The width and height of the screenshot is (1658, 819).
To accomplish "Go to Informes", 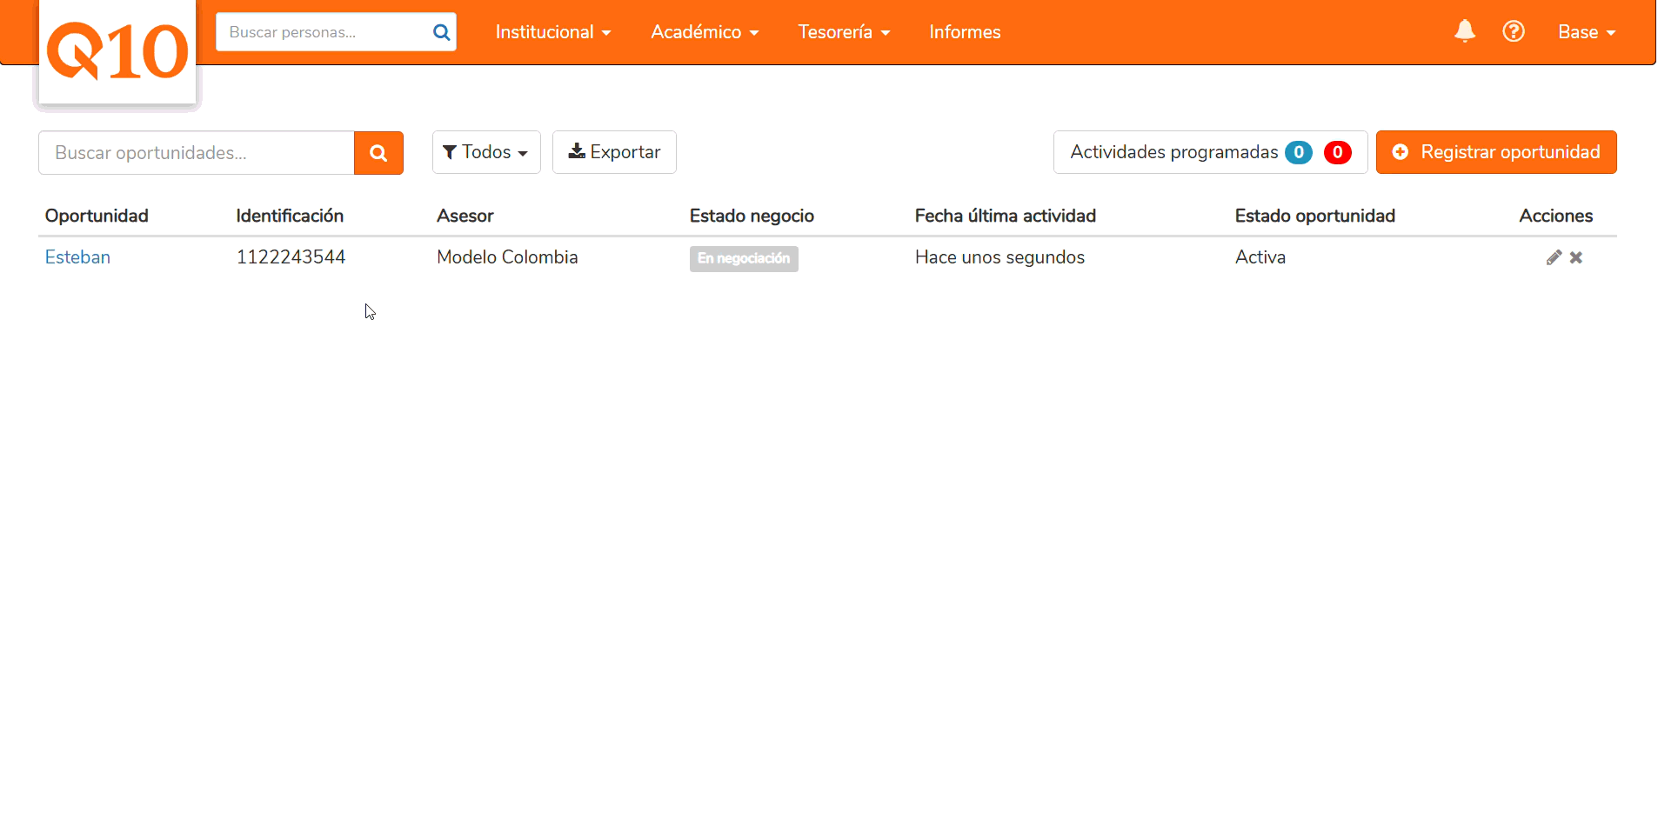I will 965,32.
